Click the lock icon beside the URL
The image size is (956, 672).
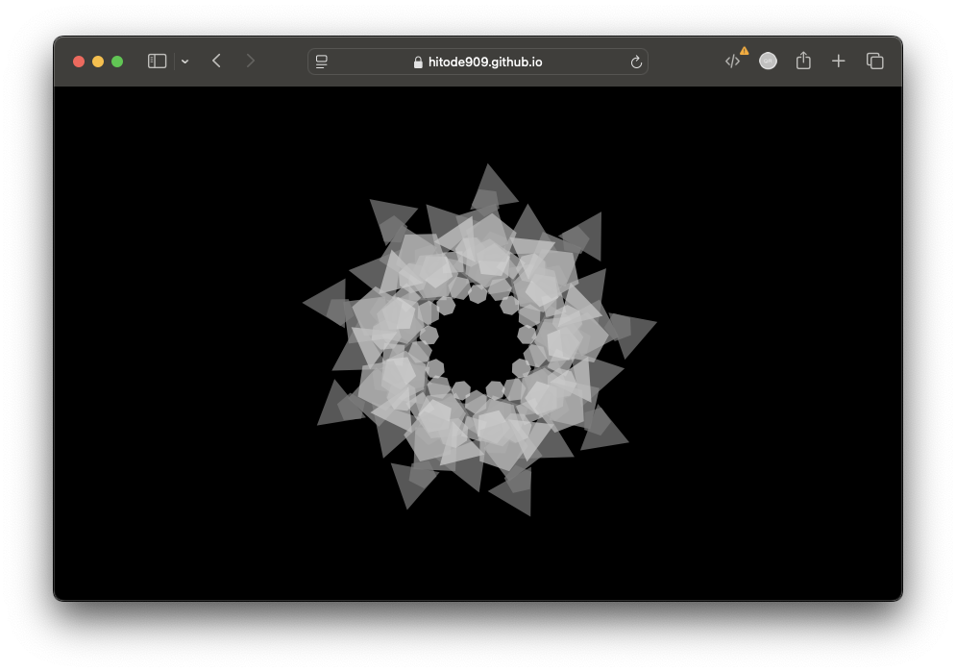pos(418,62)
